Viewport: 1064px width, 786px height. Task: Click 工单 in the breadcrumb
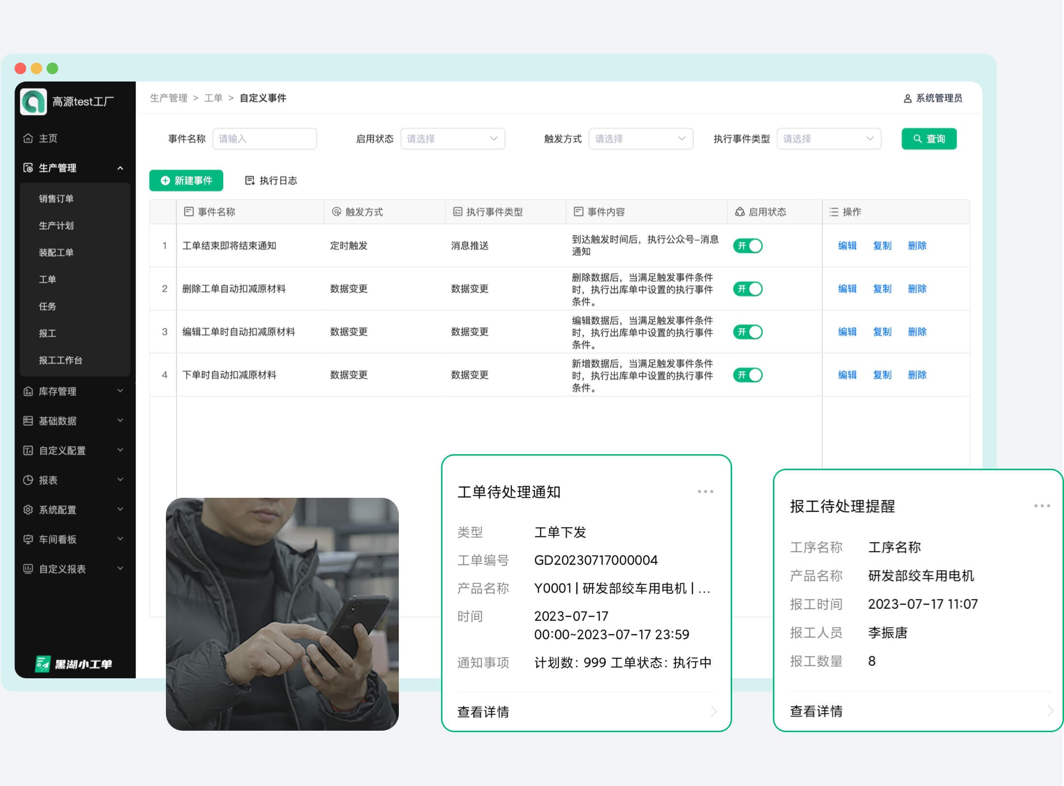click(x=213, y=98)
